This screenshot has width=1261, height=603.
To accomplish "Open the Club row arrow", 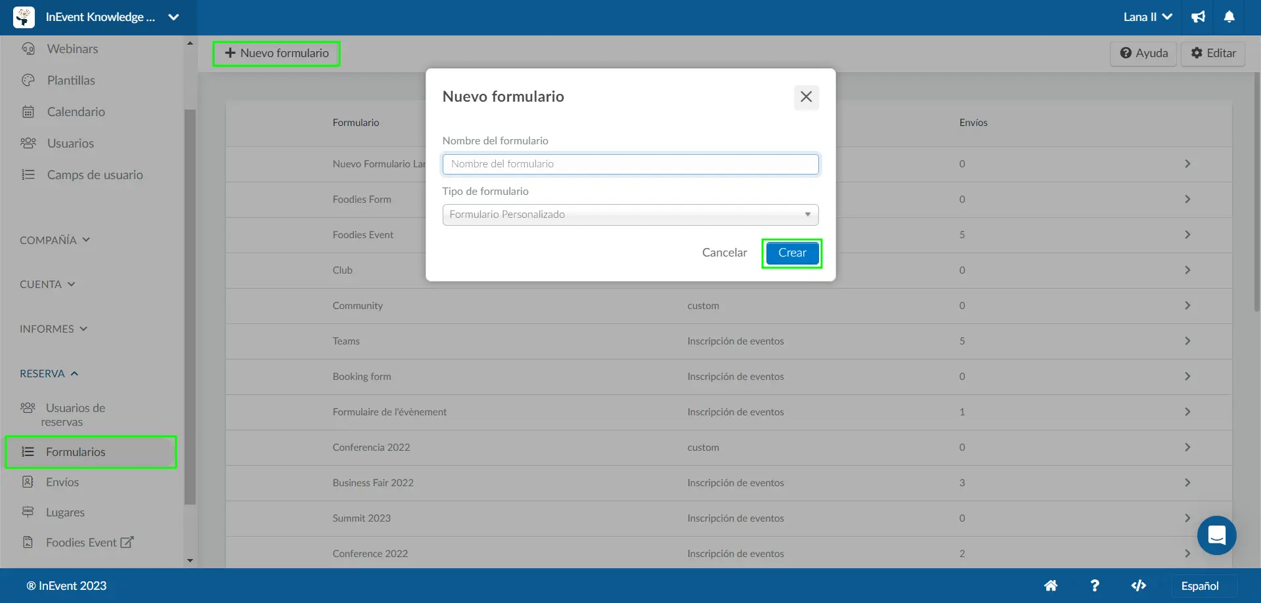I will (x=1187, y=270).
